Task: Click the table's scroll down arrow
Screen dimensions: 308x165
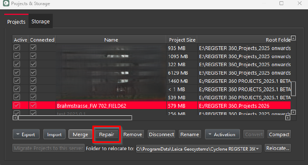Action: point(293,112)
